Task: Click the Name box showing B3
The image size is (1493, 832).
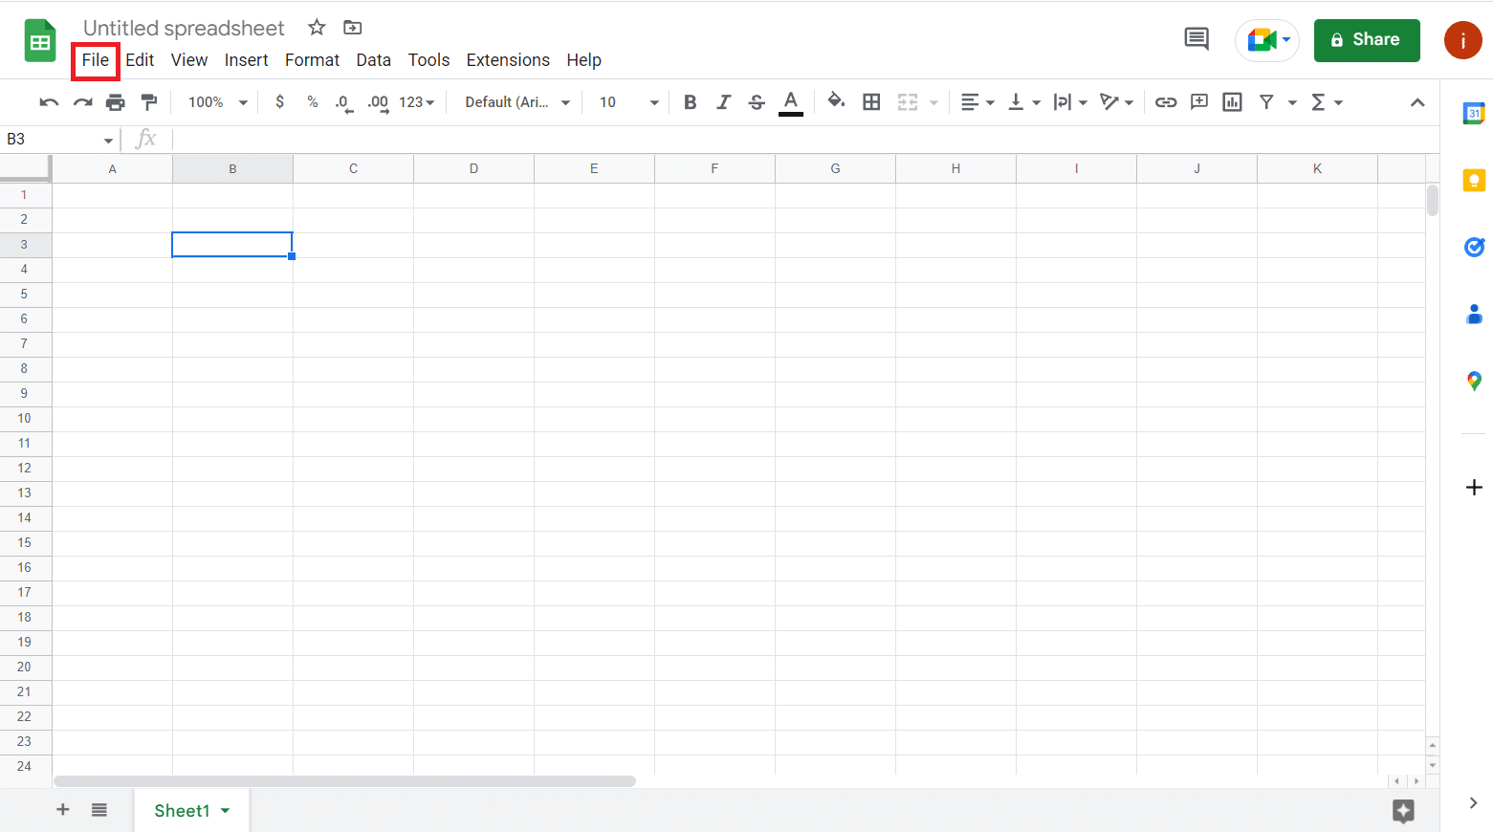Action: click(x=60, y=140)
